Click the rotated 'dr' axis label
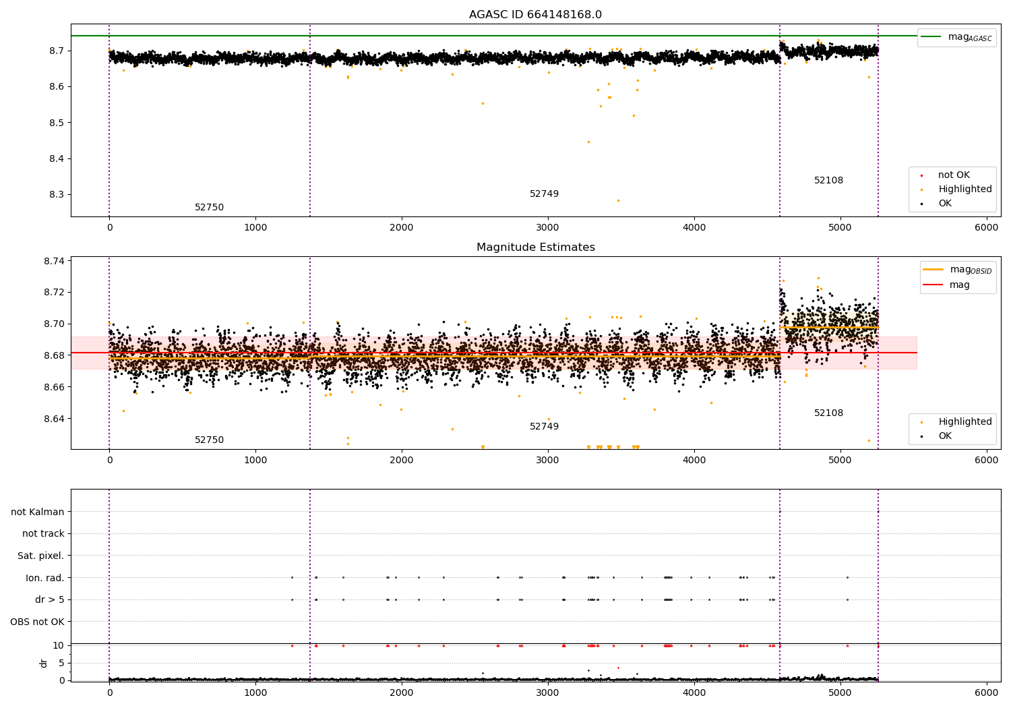 [x=44, y=663]
